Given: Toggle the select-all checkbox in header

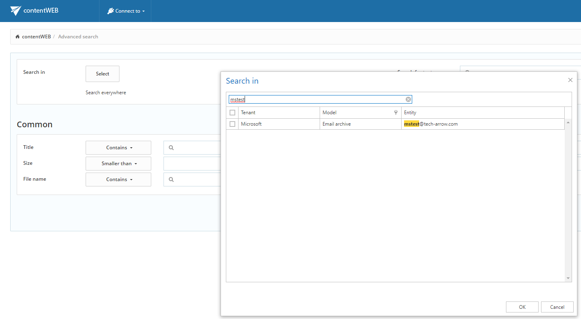Looking at the screenshot, I should pos(232,113).
